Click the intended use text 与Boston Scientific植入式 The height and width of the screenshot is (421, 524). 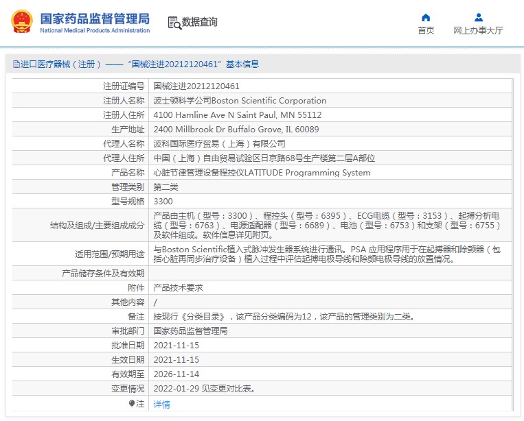[326, 254]
